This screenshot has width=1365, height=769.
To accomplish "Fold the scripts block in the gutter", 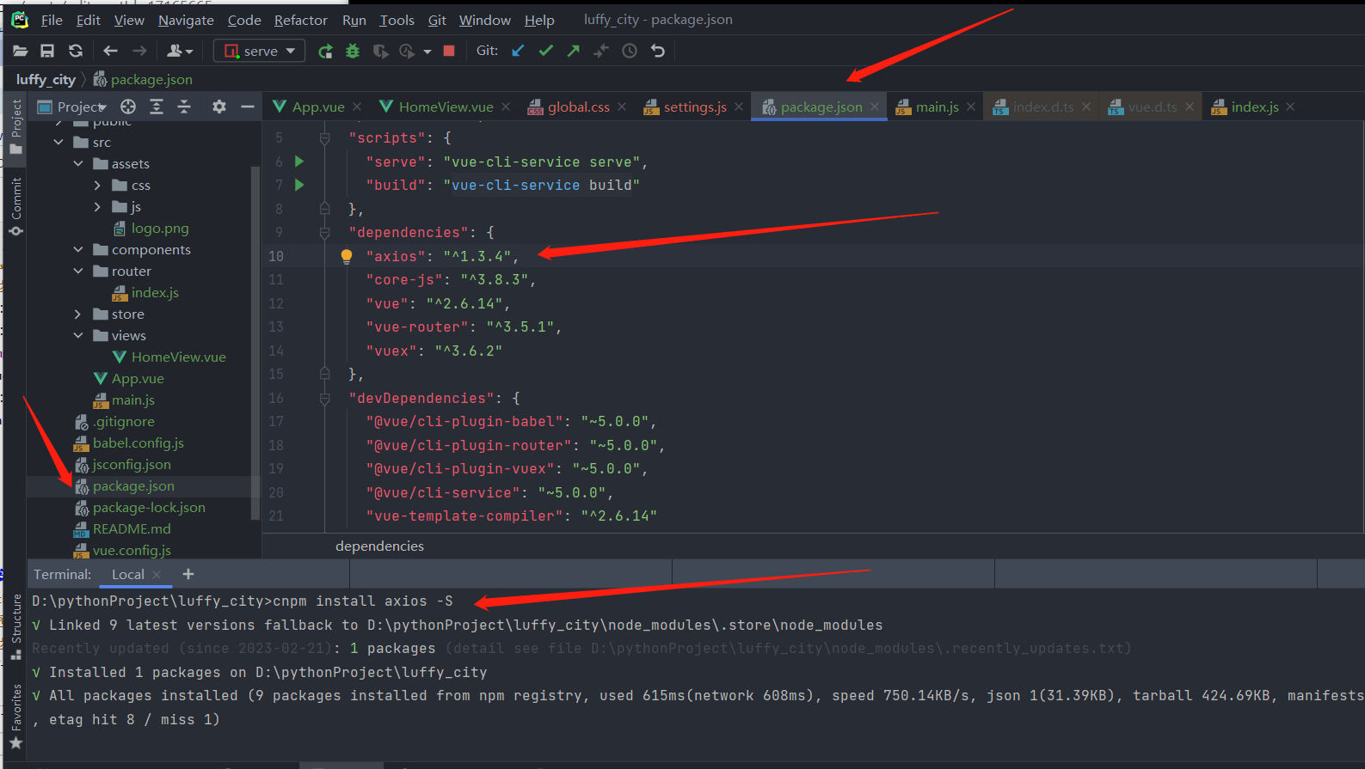I will 324,138.
